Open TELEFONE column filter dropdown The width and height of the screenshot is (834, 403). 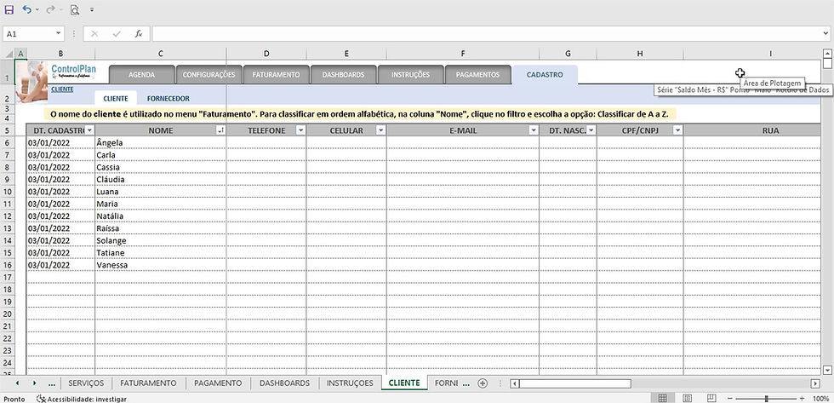[300, 130]
